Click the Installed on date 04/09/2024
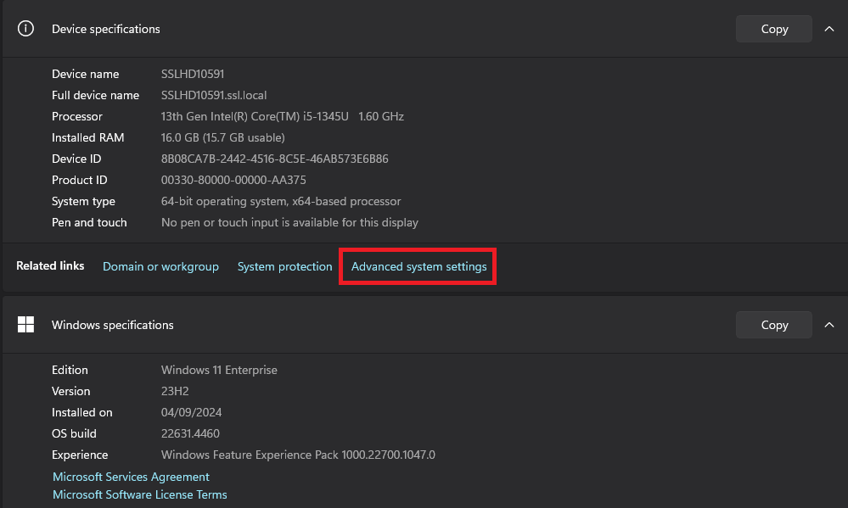The height and width of the screenshot is (508, 848). click(192, 412)
